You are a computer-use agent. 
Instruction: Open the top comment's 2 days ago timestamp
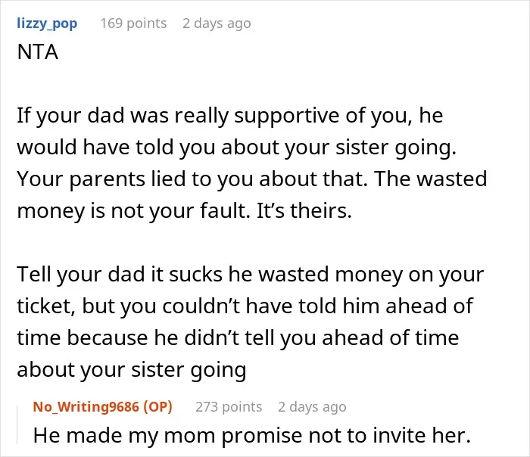pos(217,23)
